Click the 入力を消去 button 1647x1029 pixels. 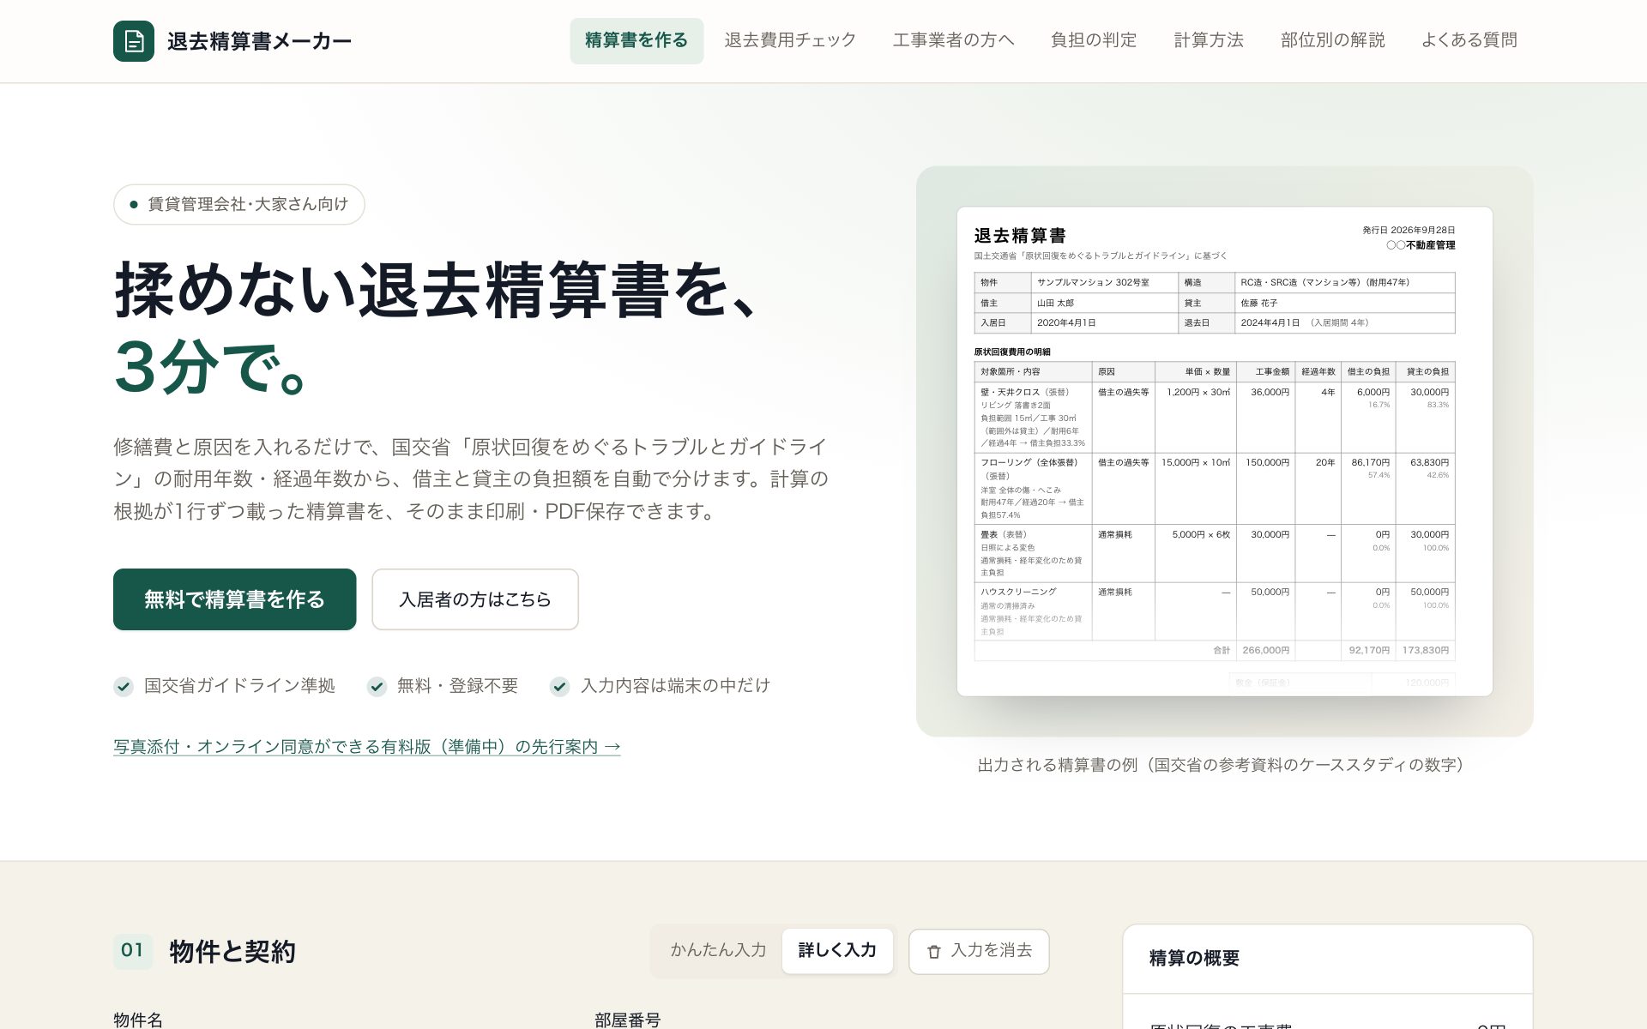click(979, 951)
